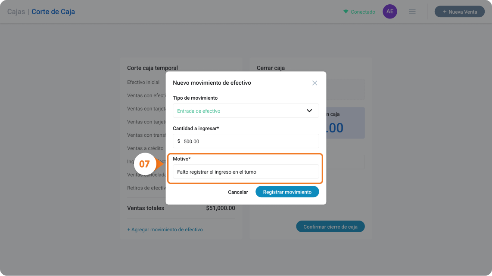This screenshot has height=276, width=492.
Task: Click the Cantidad a ingresar field
Action: click(246, 141)
